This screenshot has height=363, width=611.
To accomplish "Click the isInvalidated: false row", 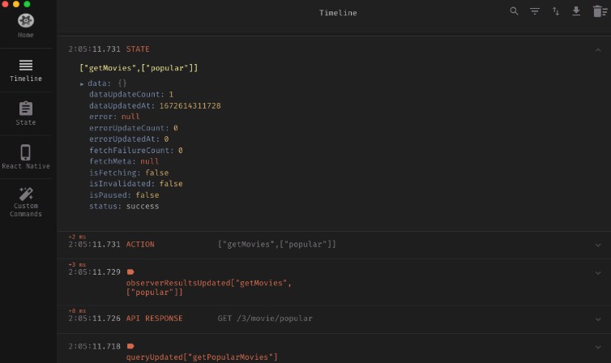I will 135,183.
